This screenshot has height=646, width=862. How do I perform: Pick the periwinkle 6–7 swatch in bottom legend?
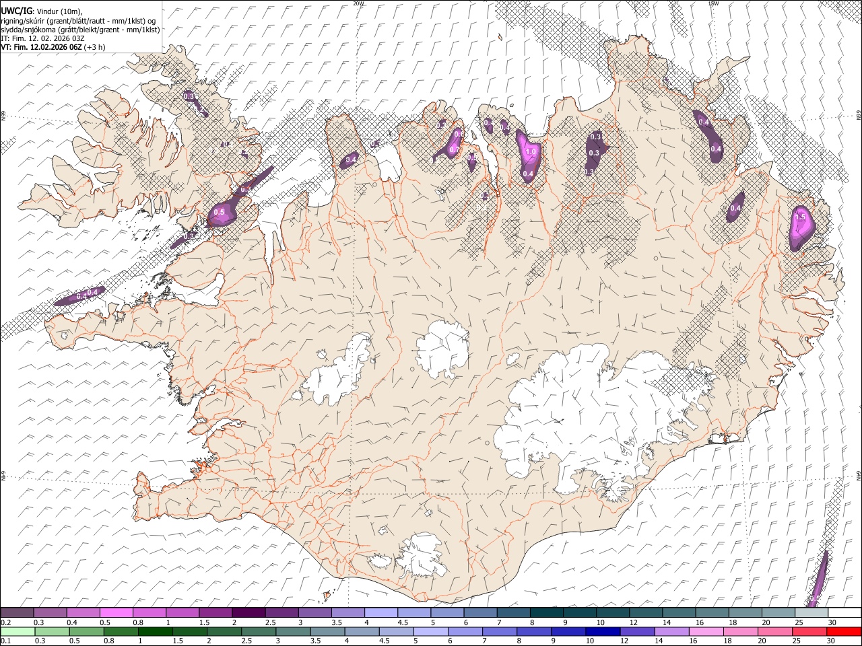[466, 632]
